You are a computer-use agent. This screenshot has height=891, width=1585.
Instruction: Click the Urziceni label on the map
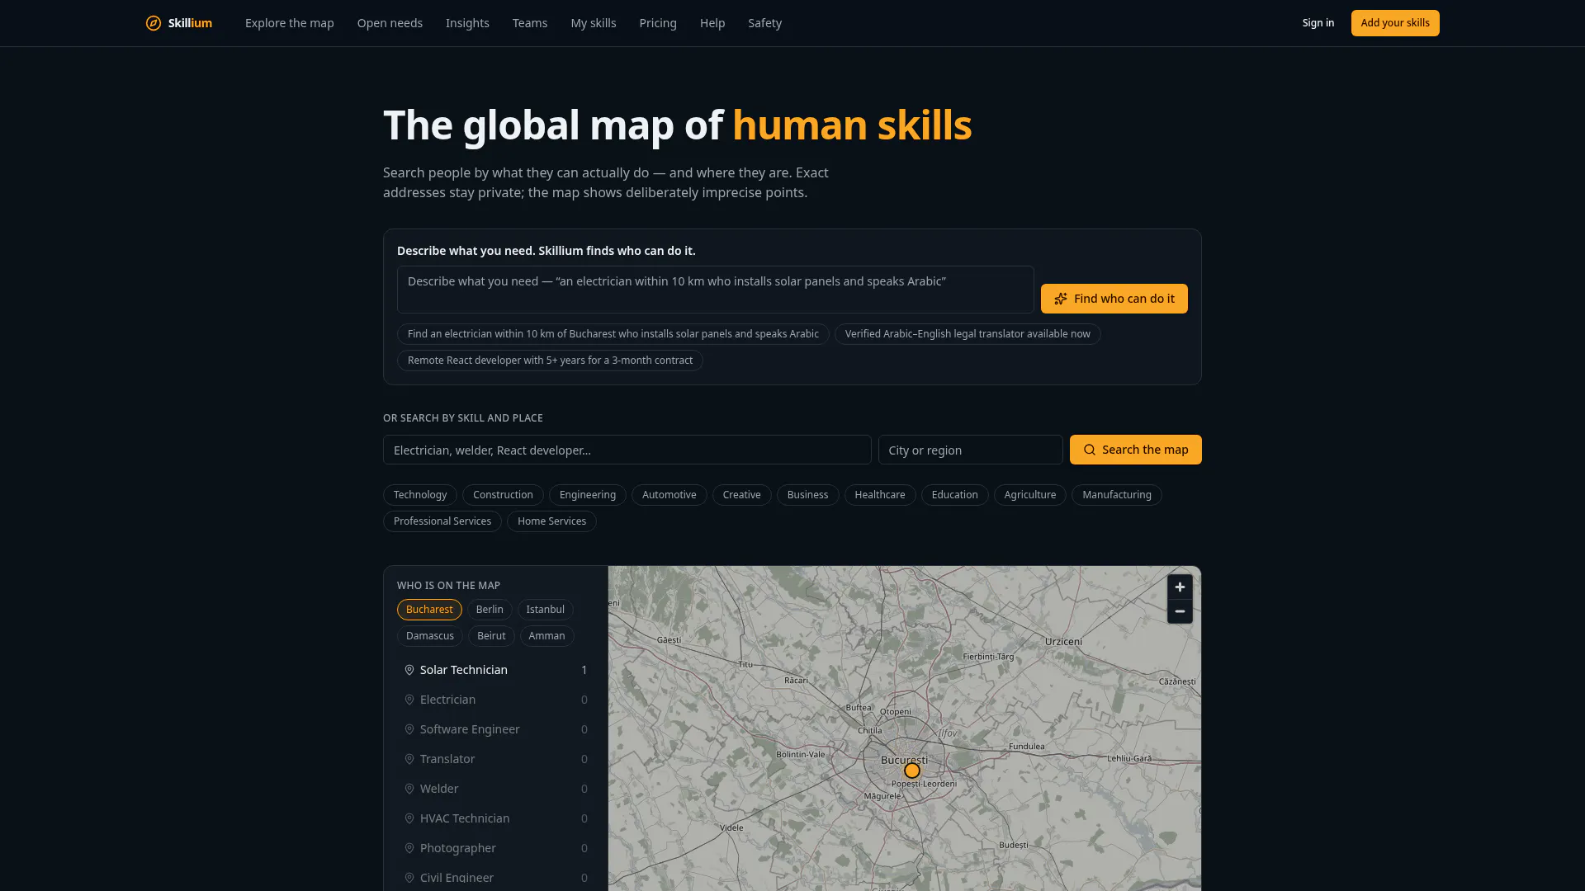pos(1063,641)
